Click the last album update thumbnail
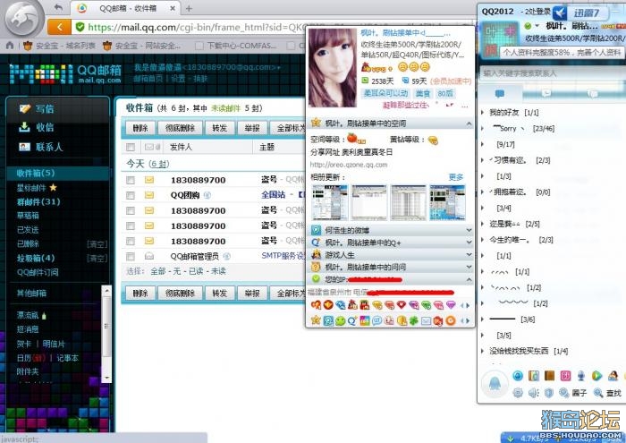The height and width of the screenshot is (443, 626). (x=447, y=202)
